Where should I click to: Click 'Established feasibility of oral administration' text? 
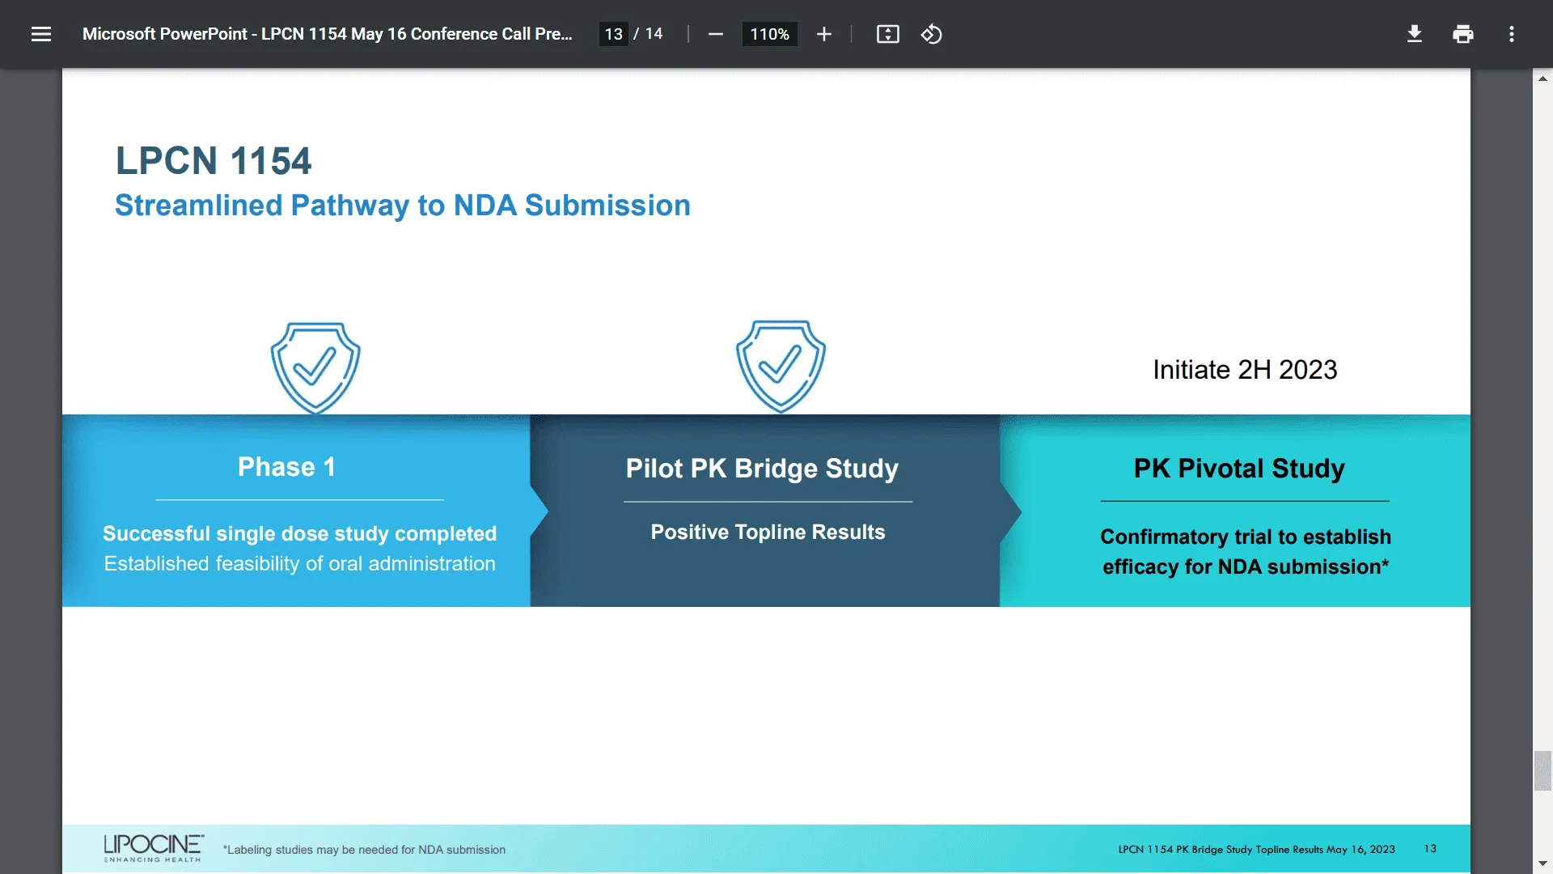click(299, 564)
